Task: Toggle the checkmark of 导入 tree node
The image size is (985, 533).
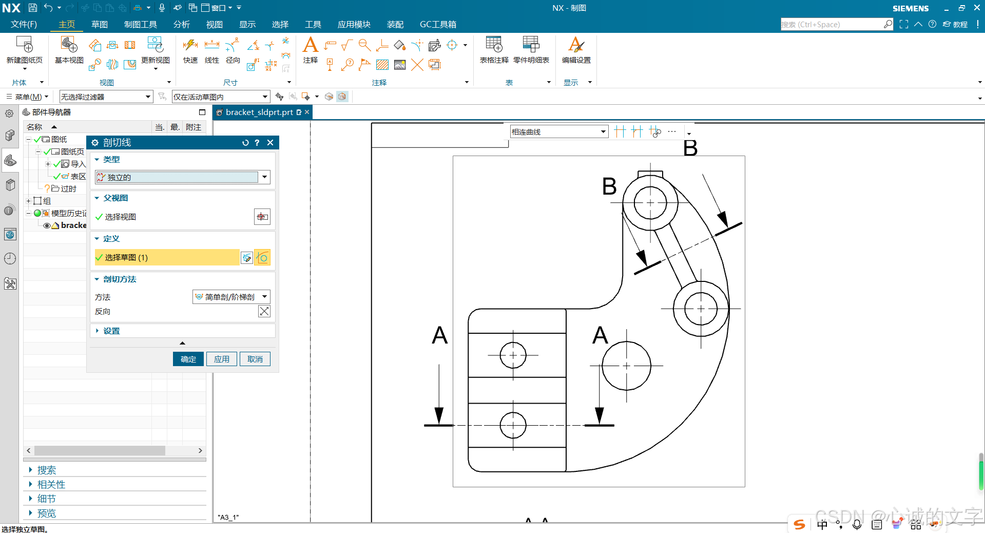Action: click(x=57, y=164)
